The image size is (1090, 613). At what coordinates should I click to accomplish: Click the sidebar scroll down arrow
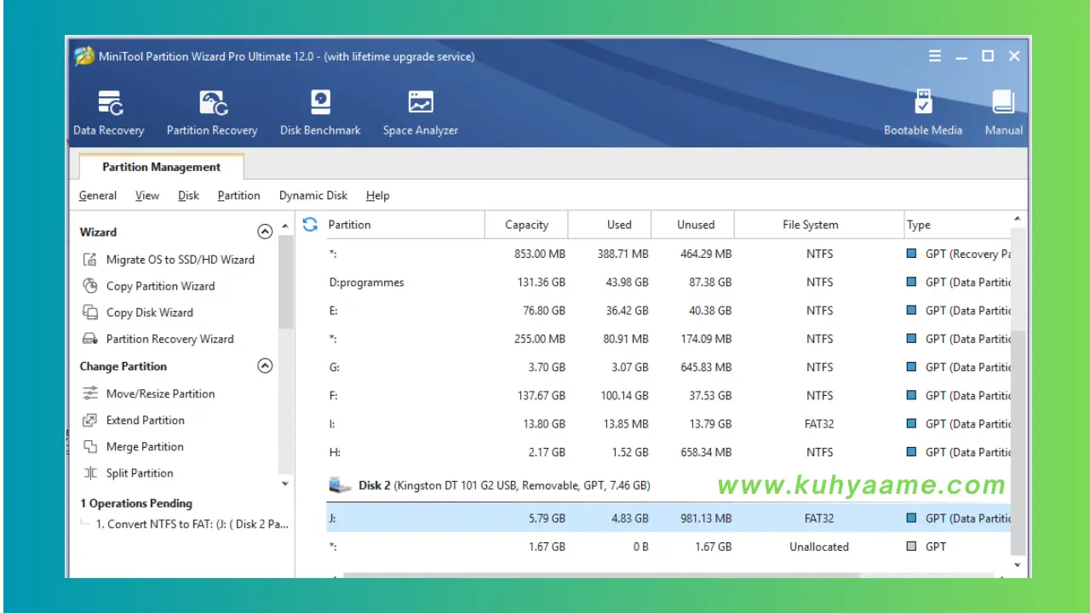click(x=285, y=484)
